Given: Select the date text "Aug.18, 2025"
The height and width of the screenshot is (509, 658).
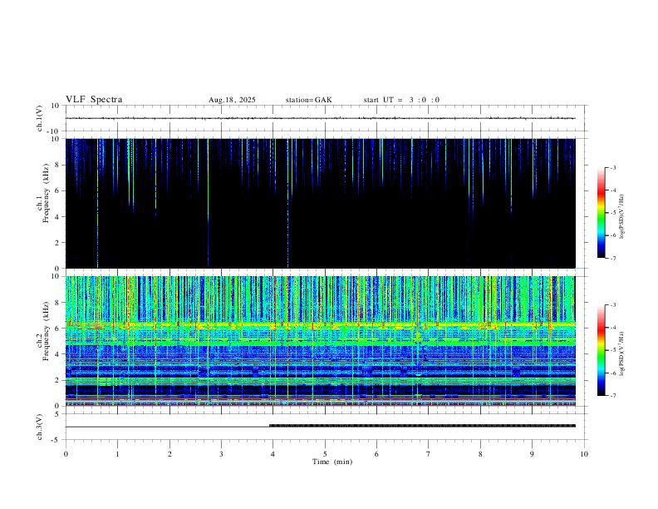Looking at the screenshot, I should pyautogui.click(x=232, y=100).
